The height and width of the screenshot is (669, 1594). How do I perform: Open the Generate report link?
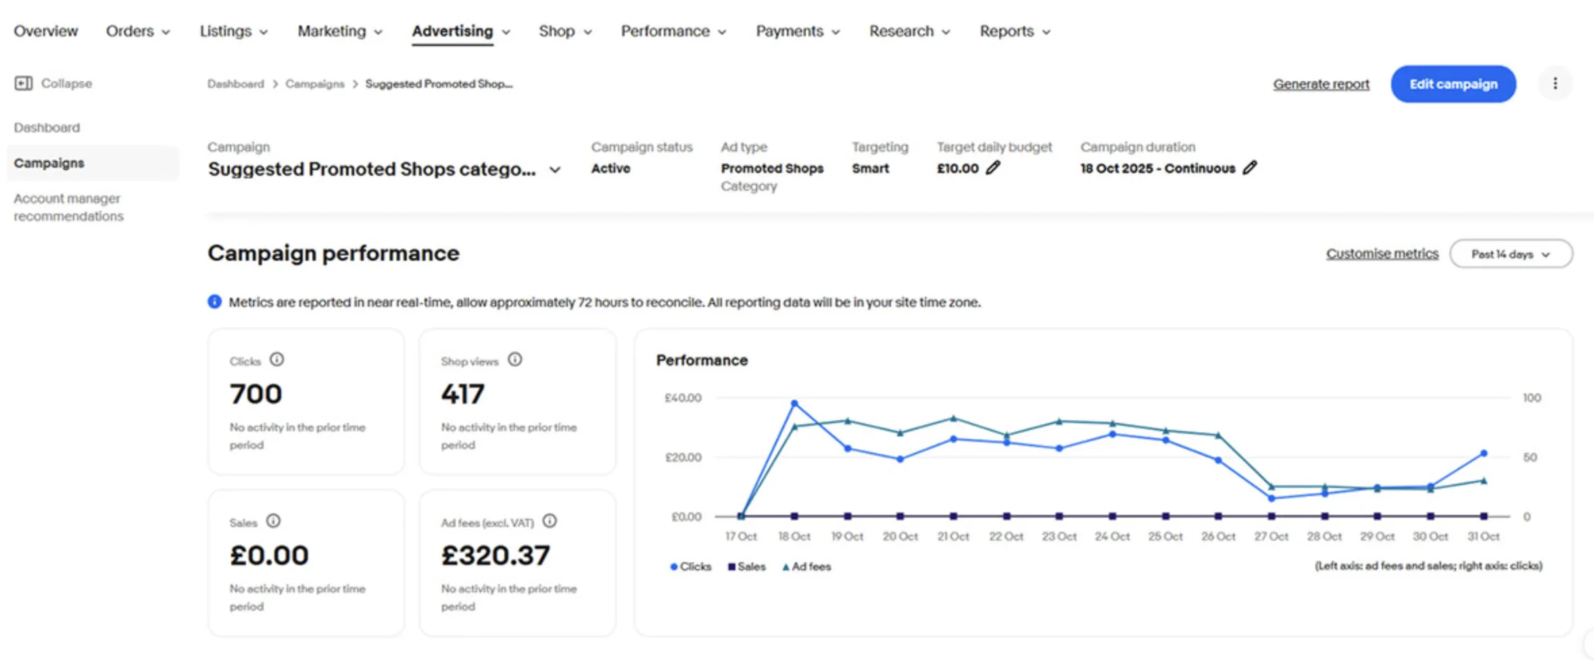pyautogui.click(x=1321, y=84)
